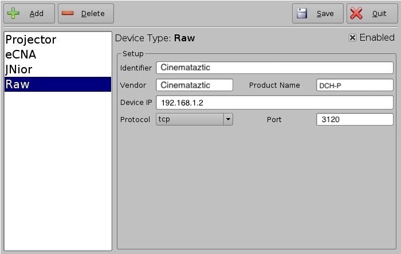Click the Identifier label text
The width and height of the screenshot is (401, 254).
click(x=136, y=68)
